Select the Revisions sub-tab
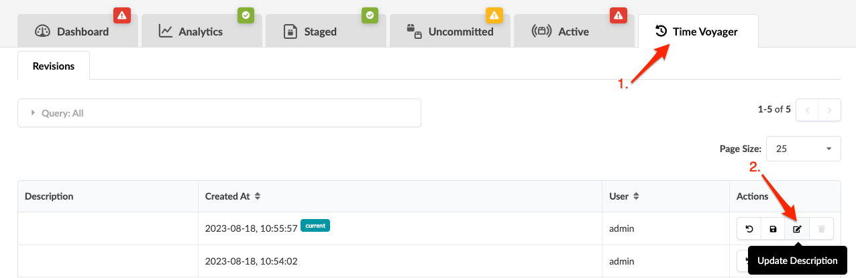 coord(54,66)
